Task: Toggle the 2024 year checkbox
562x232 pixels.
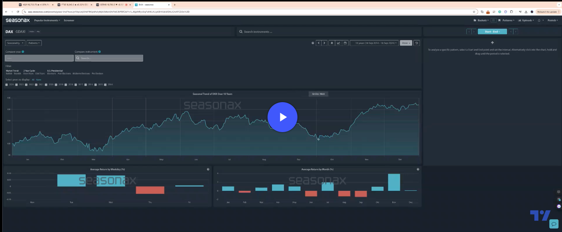Action: (x=6, y=85)
